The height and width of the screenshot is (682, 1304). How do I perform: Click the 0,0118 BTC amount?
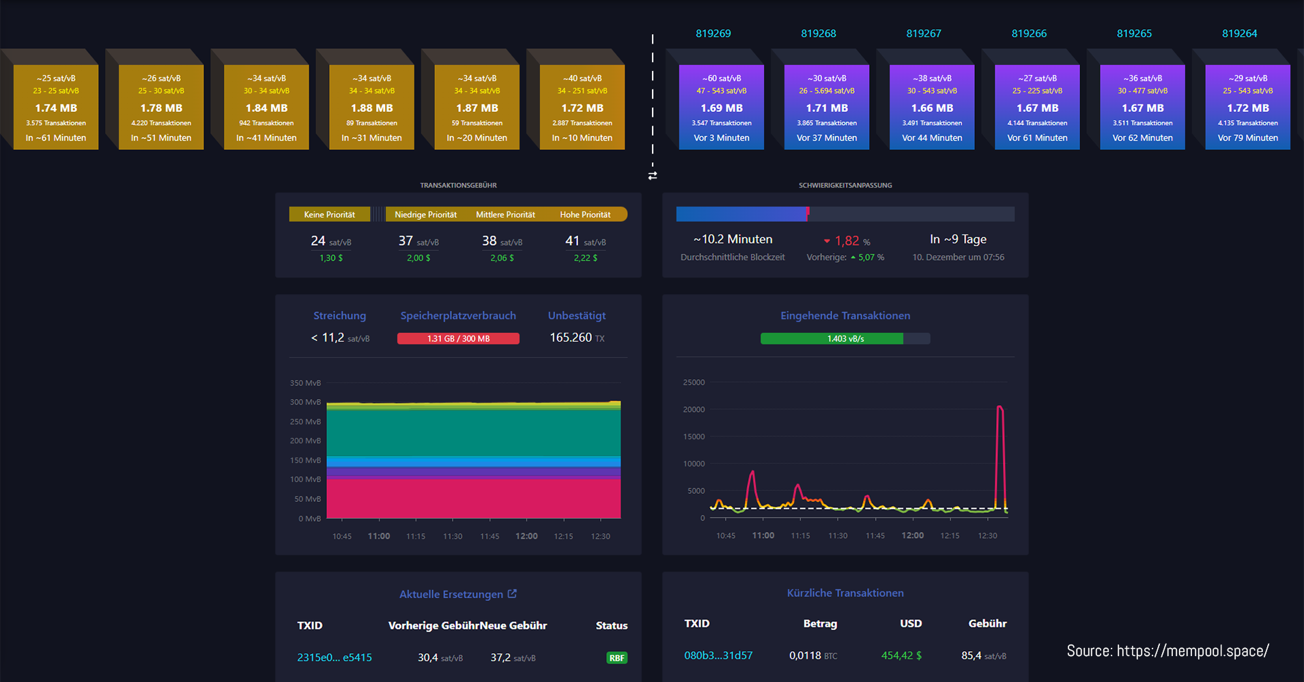point(813,655)
